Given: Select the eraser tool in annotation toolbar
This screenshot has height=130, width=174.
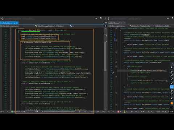Looking at the screenshot, I should pos(172,98).
